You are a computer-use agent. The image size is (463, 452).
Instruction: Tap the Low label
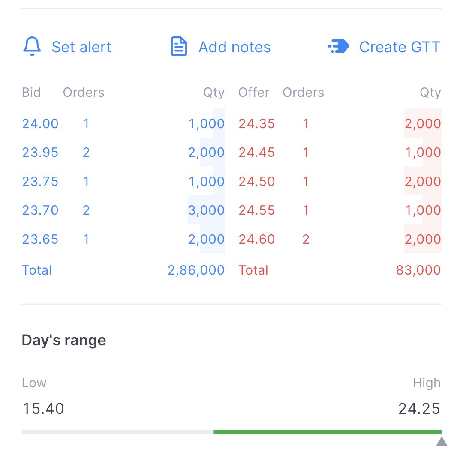(34, 383)
